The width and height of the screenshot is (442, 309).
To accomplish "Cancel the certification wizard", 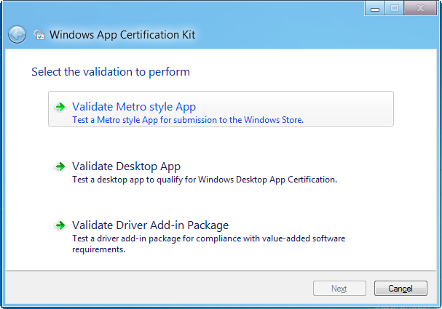I will (400, 288).
